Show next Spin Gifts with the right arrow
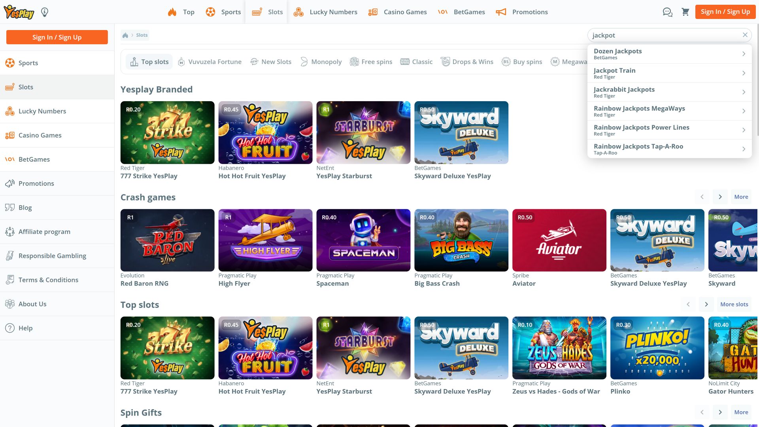The width and height of the screenshot is (759, 427). coord(720,412)
